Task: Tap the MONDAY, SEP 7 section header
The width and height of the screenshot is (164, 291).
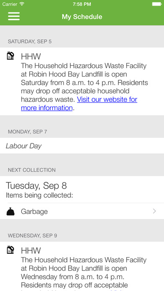Action: 28,132
